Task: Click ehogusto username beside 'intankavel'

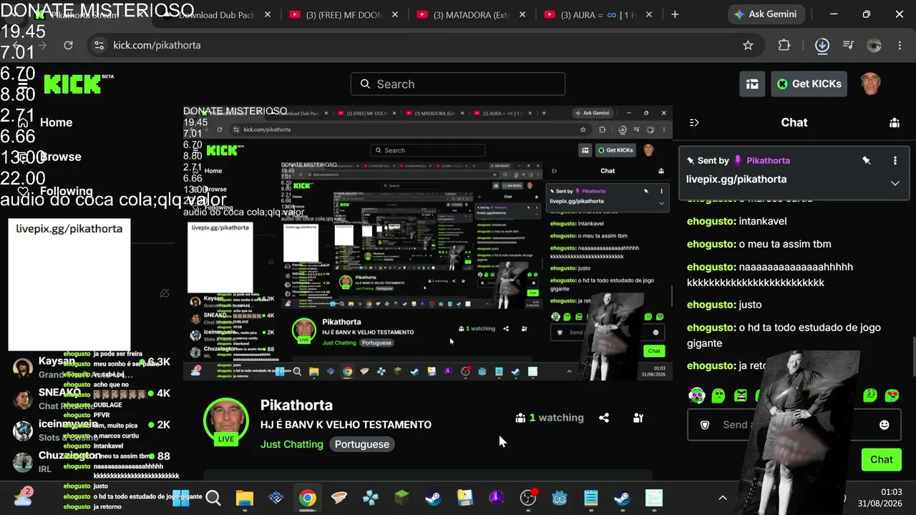Action: point(711,221)
